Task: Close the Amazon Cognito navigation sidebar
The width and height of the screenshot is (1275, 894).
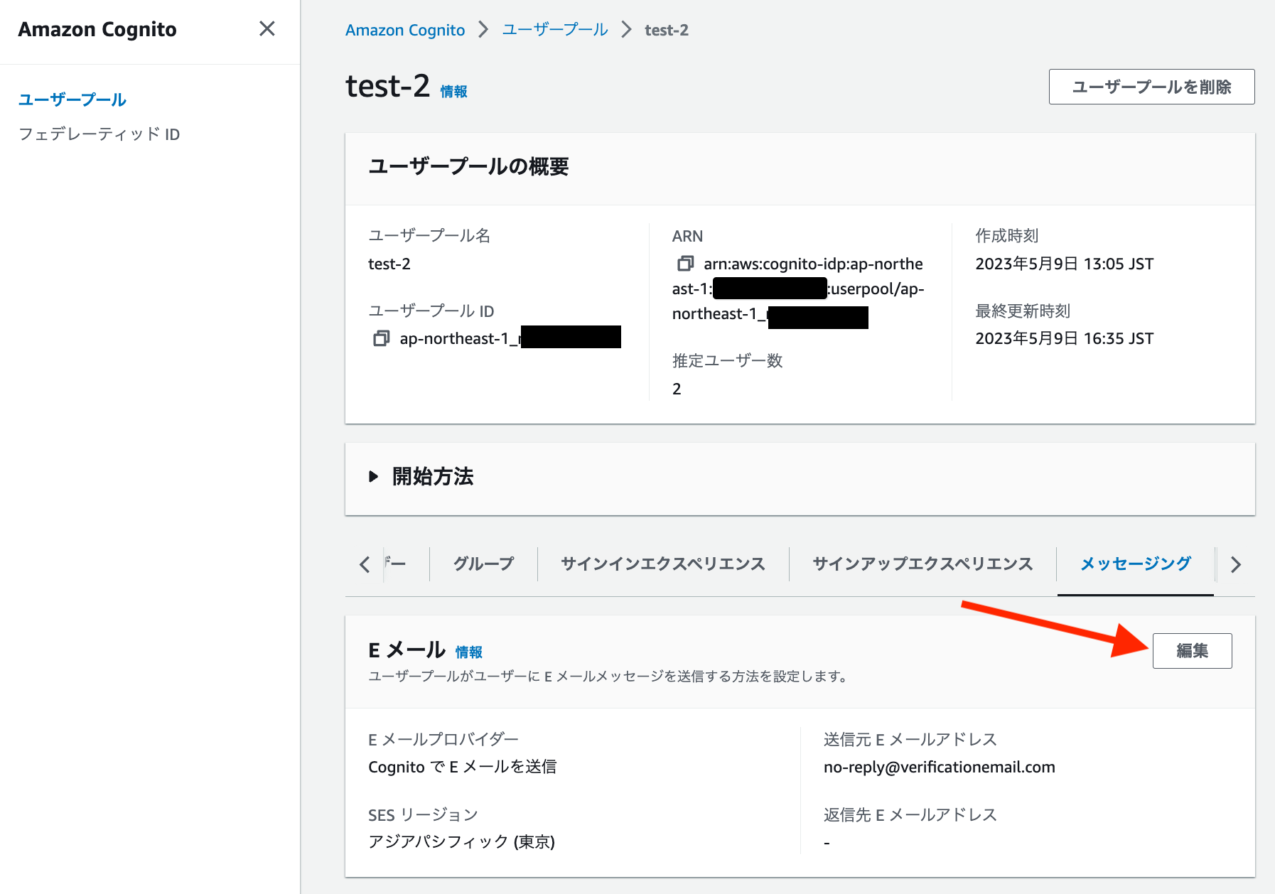Action: click(x=267, y=29)
